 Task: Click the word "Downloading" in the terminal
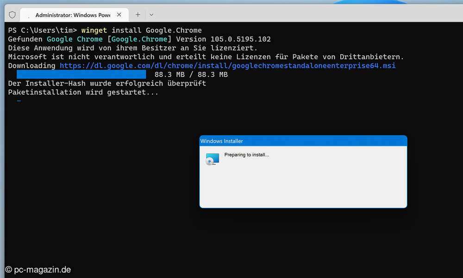pyautogui.click(x=31, y=66)
